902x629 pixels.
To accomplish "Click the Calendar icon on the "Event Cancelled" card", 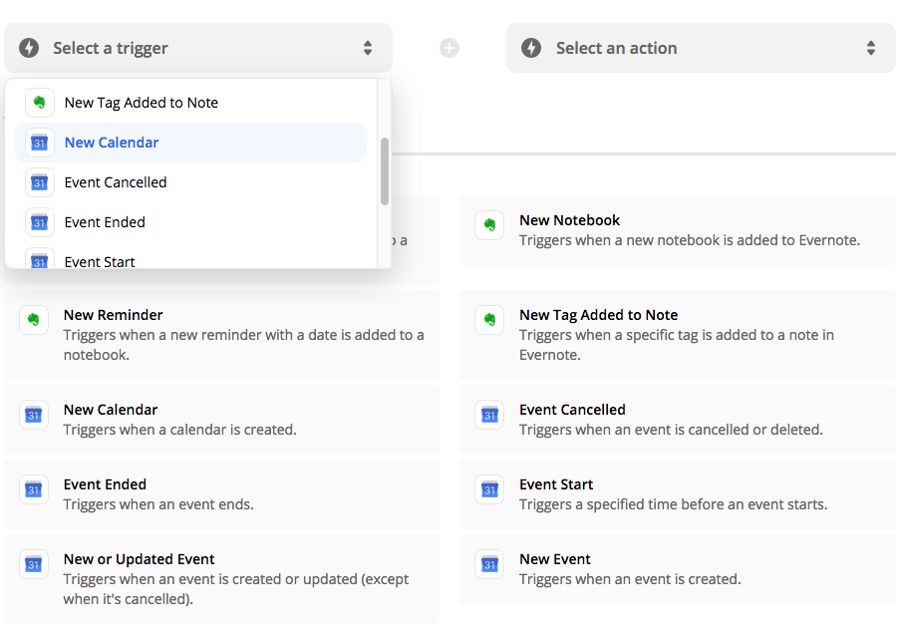I will tap(489, 415).
